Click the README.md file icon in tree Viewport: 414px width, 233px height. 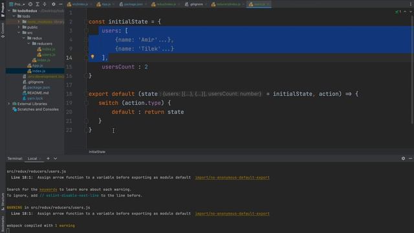click(x=25, y=93)
